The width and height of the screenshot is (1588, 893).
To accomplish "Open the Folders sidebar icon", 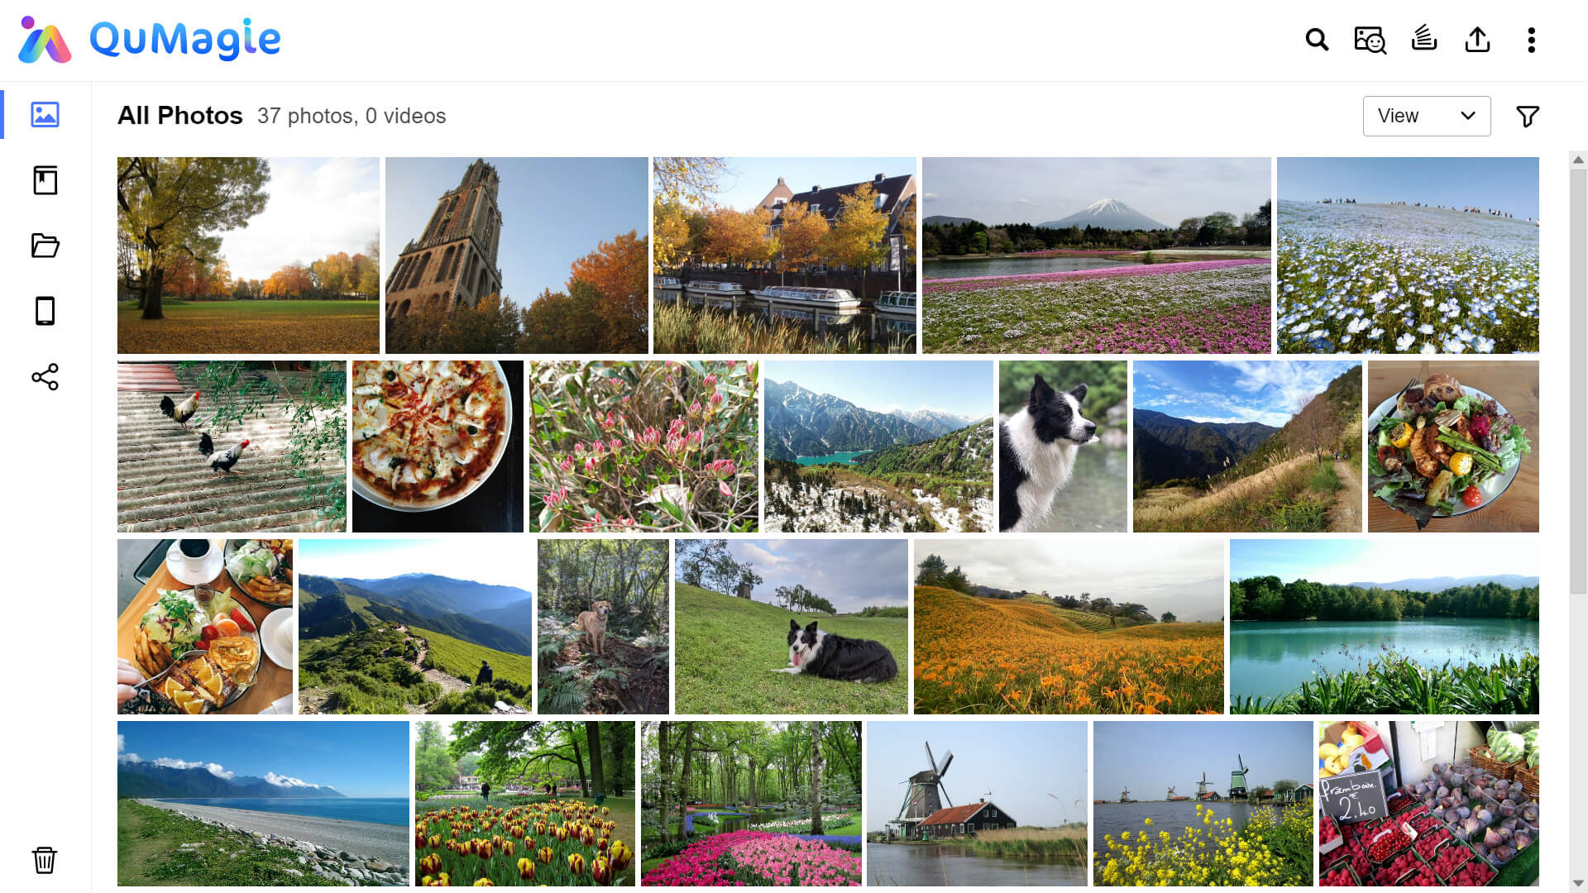I will click(x=45, y=246).
